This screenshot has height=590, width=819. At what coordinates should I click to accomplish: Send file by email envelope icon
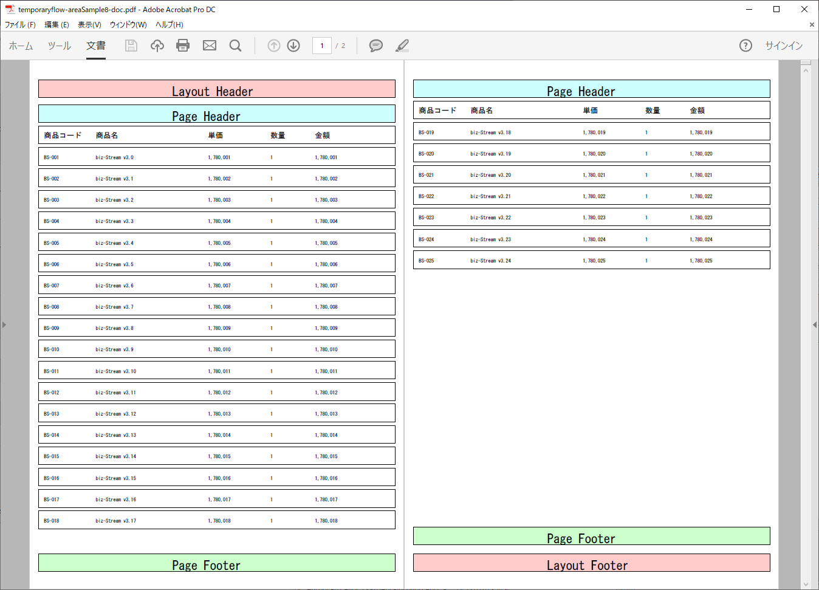pos(210,46)
